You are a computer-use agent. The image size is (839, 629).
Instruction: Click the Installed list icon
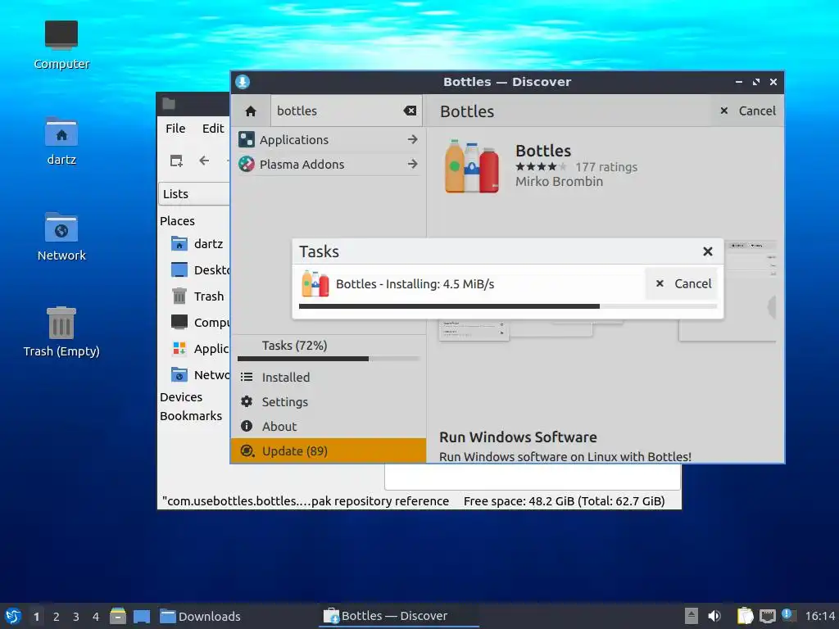coord(247,377)
